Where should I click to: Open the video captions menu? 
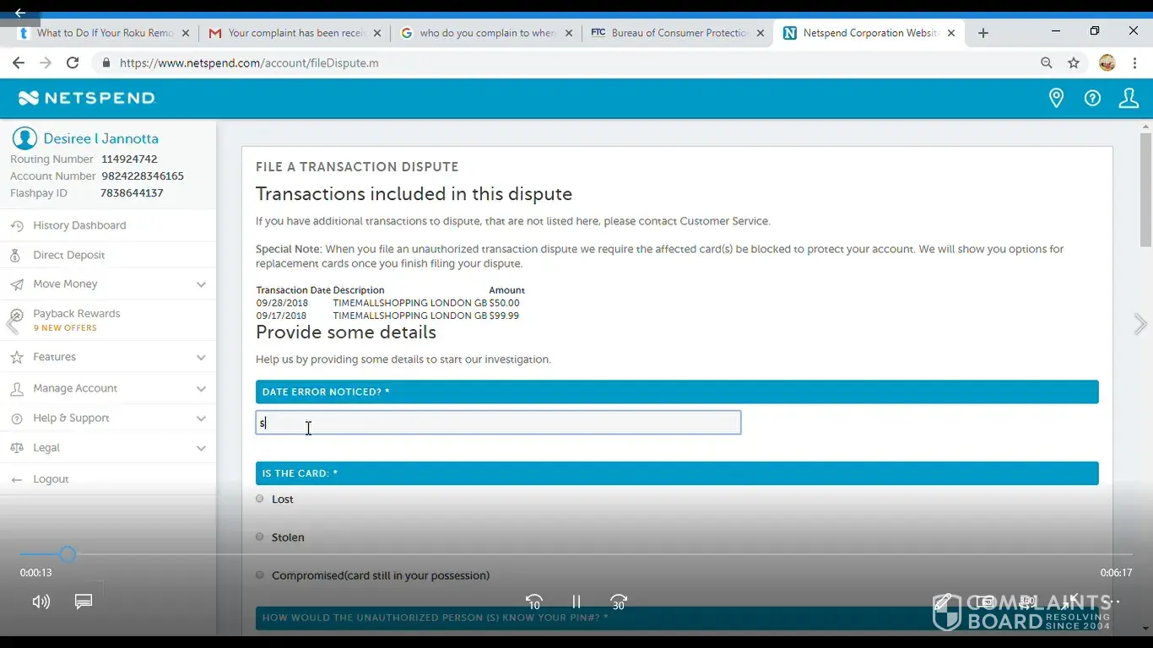tap(84, 602)
